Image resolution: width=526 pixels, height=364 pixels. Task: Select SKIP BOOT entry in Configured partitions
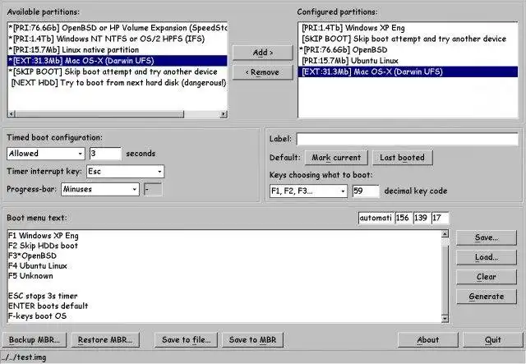408,39
